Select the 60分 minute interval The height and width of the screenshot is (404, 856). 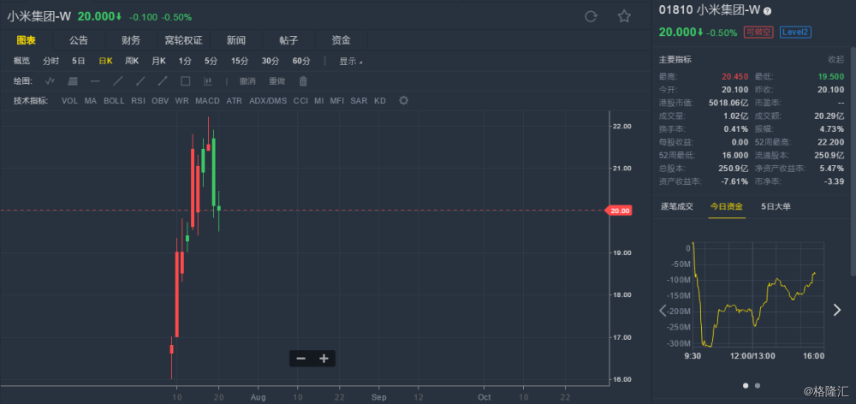(x=301, y=61)
